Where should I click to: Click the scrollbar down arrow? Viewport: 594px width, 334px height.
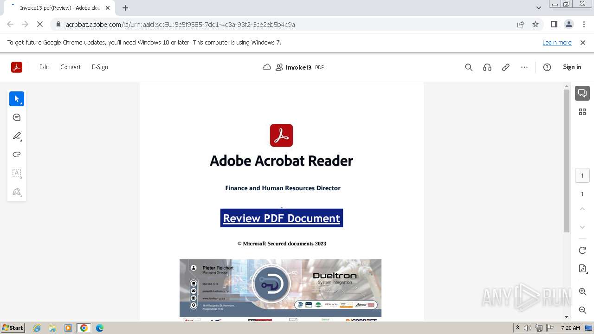click(x=567, y=317)
